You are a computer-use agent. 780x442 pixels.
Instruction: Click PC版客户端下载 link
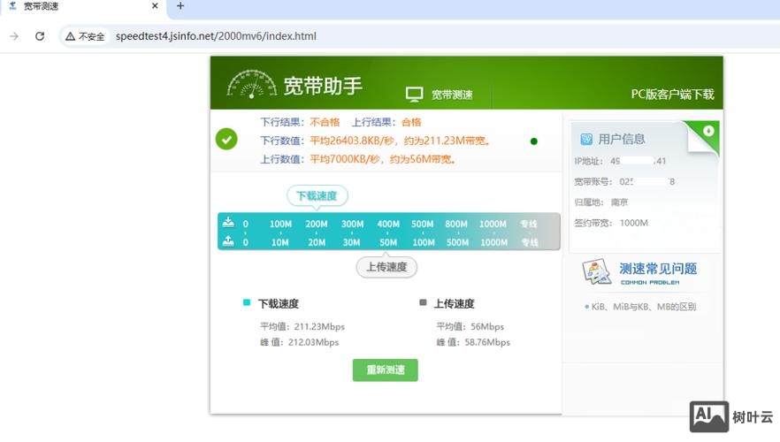click(x=672, y=95)
